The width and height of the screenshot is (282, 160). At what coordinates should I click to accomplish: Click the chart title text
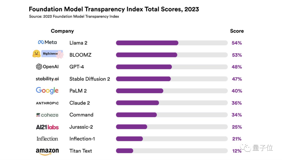(114, 9)
